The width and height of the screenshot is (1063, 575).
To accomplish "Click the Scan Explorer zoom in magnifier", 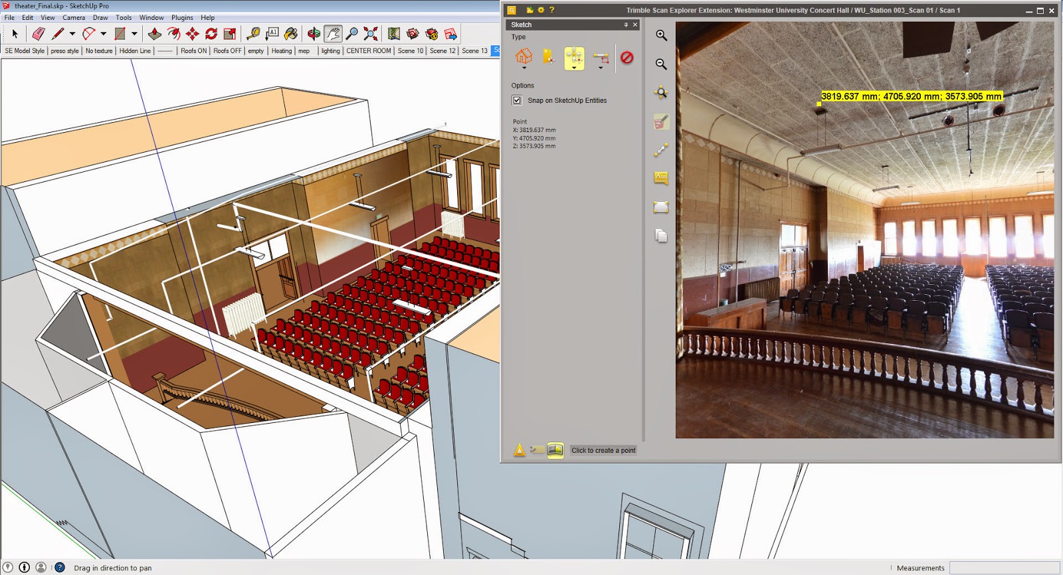I will 661,35.
